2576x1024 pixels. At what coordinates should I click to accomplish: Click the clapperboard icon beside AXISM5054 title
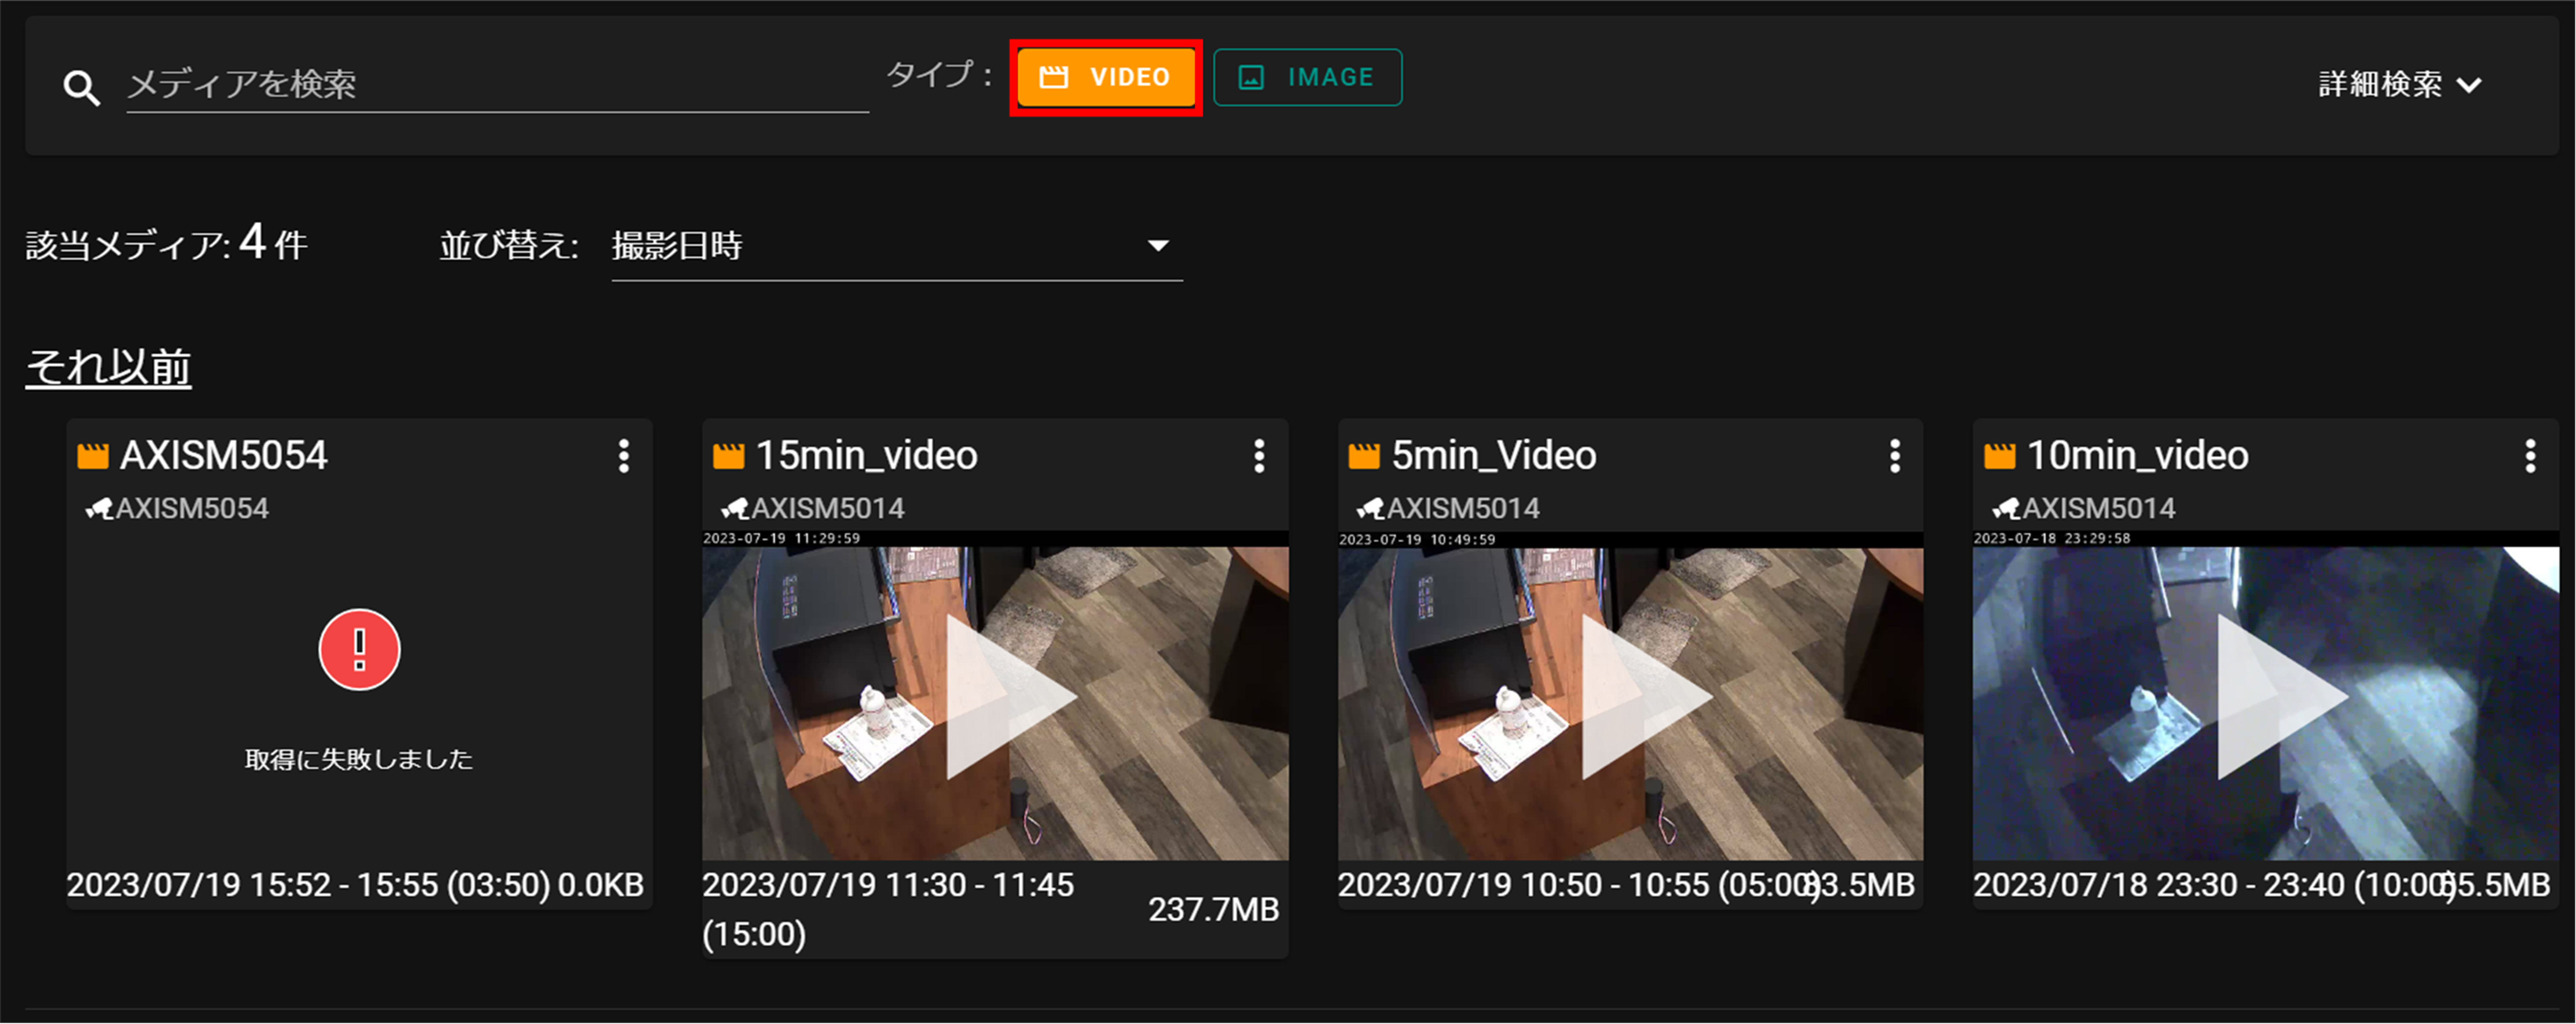93,456
